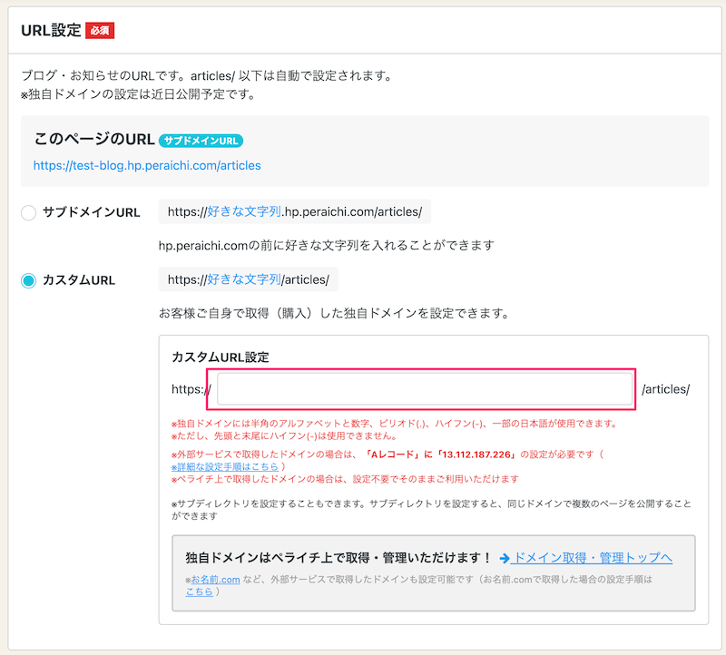Go to ドメイン取得・管理トップへ link
Screen dimensions: 726x655
[592, 558]
